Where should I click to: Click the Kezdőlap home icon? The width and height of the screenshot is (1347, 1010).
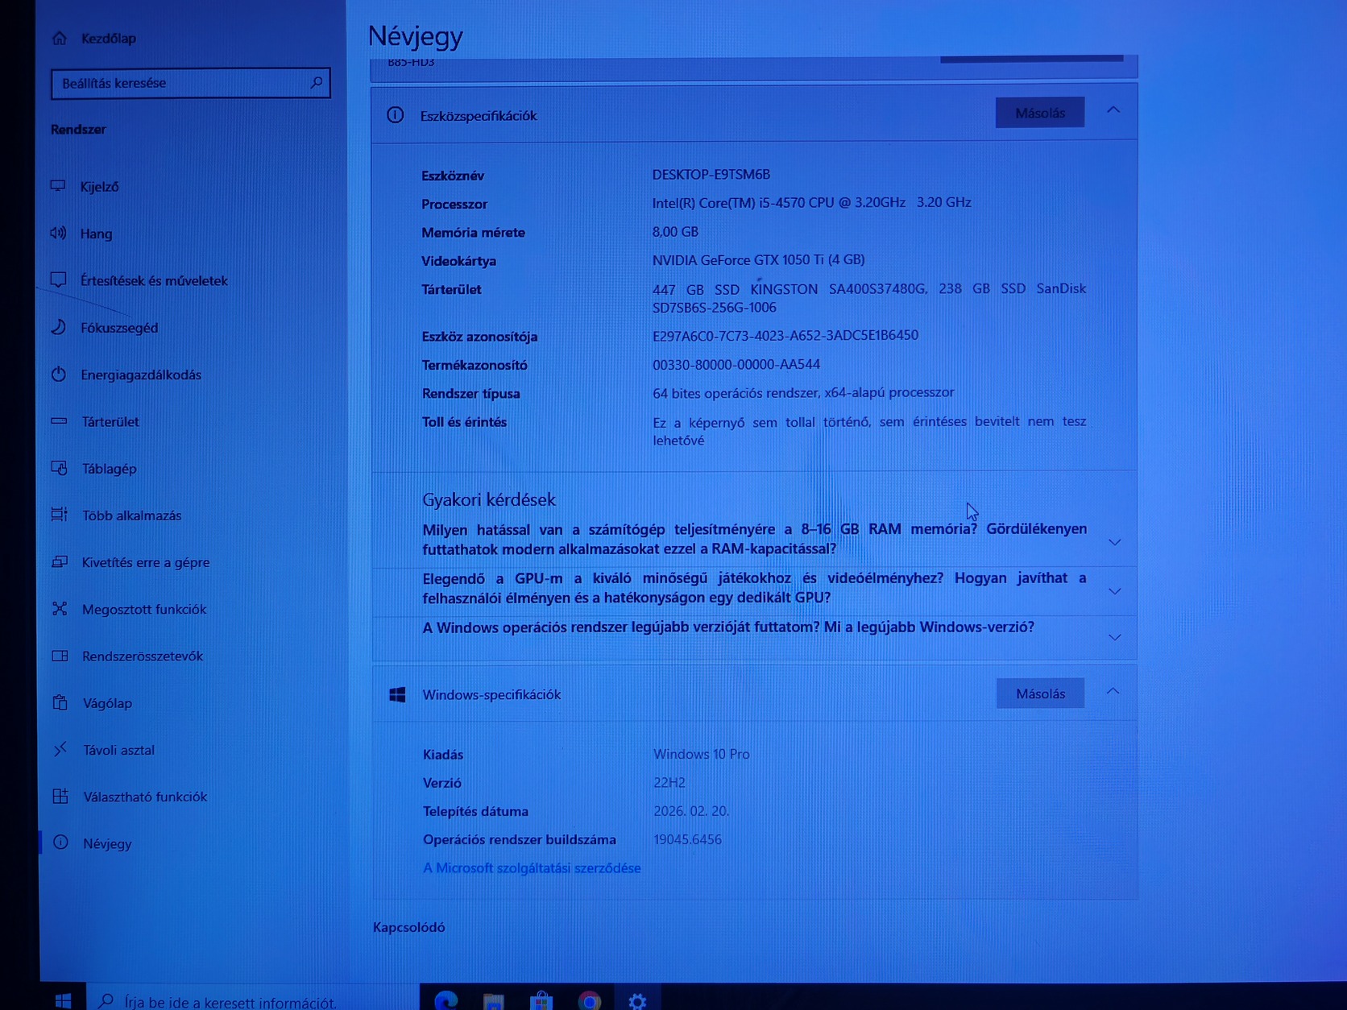coord(60,38)
